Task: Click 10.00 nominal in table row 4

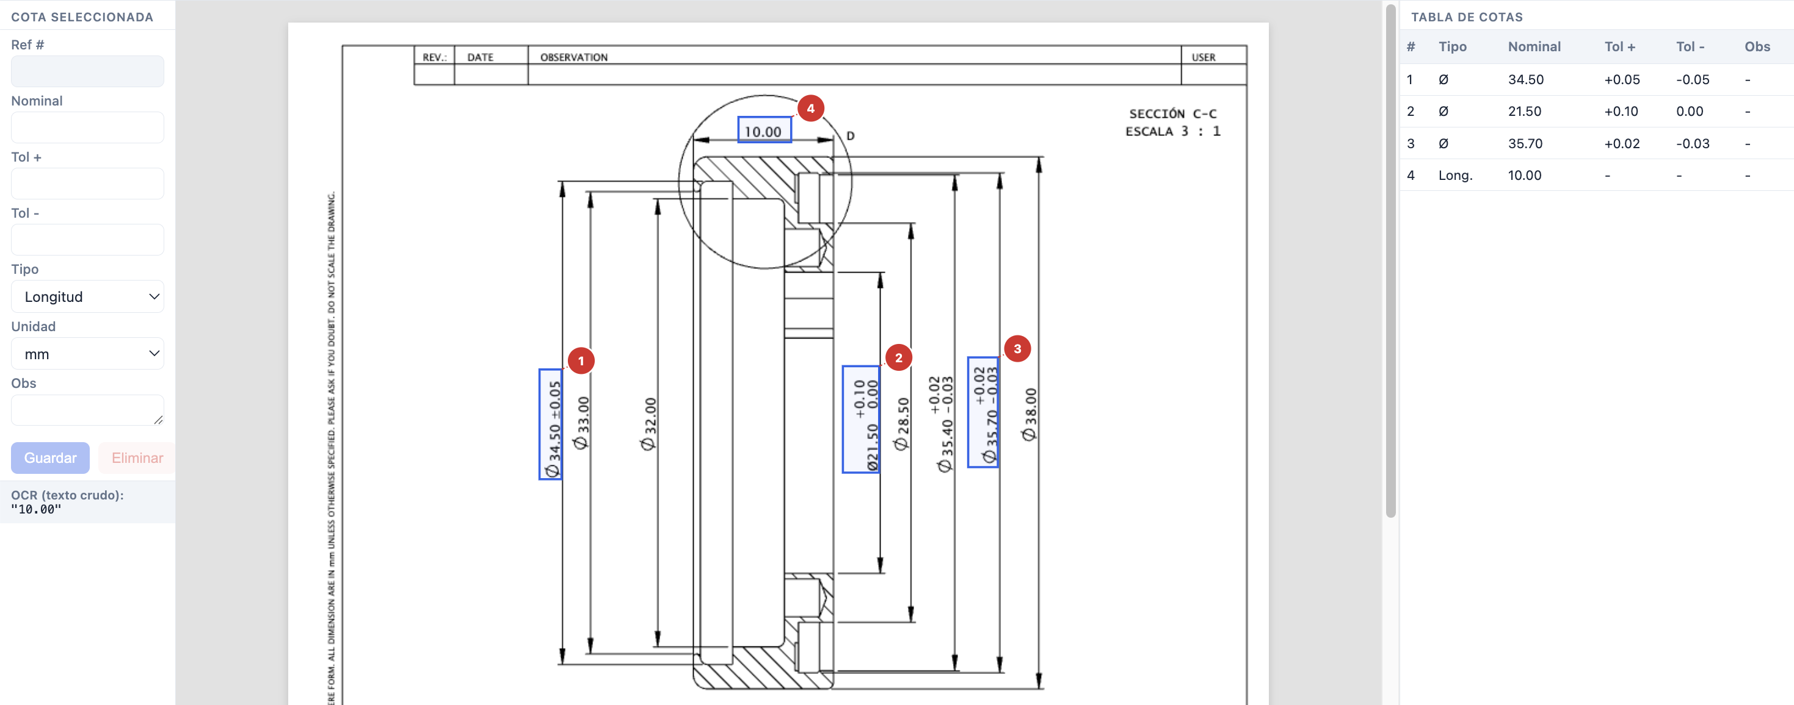Action: 1525,175
